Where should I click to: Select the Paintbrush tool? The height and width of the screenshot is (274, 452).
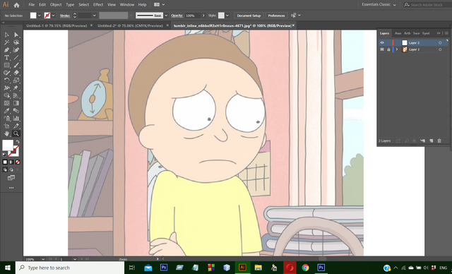(16, 66)
